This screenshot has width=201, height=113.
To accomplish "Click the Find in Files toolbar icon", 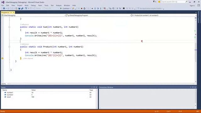I will (73, 8).
